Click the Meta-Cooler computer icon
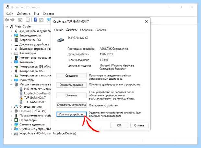 (x=12, y=26)
